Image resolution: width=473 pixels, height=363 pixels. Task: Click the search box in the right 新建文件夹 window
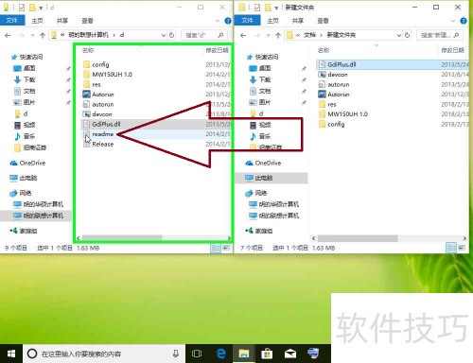pos(440,35)
